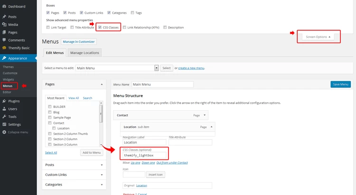This screenshot has width=356, height=195.
Task: Click the Pages icon in sidebar
Action: pos(4,32)
